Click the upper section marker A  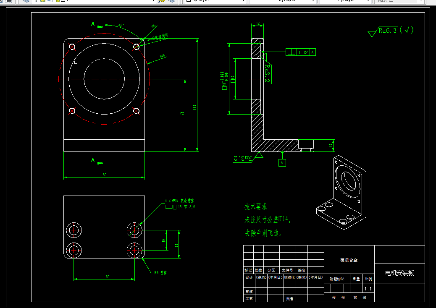click(x=93, y=24)
